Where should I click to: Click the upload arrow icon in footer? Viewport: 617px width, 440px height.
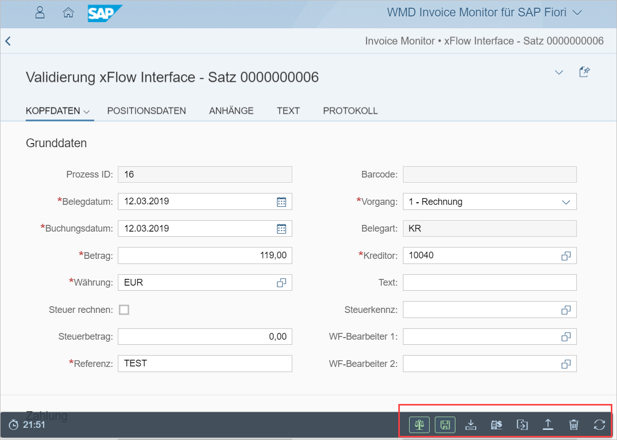tap(548, 425)
